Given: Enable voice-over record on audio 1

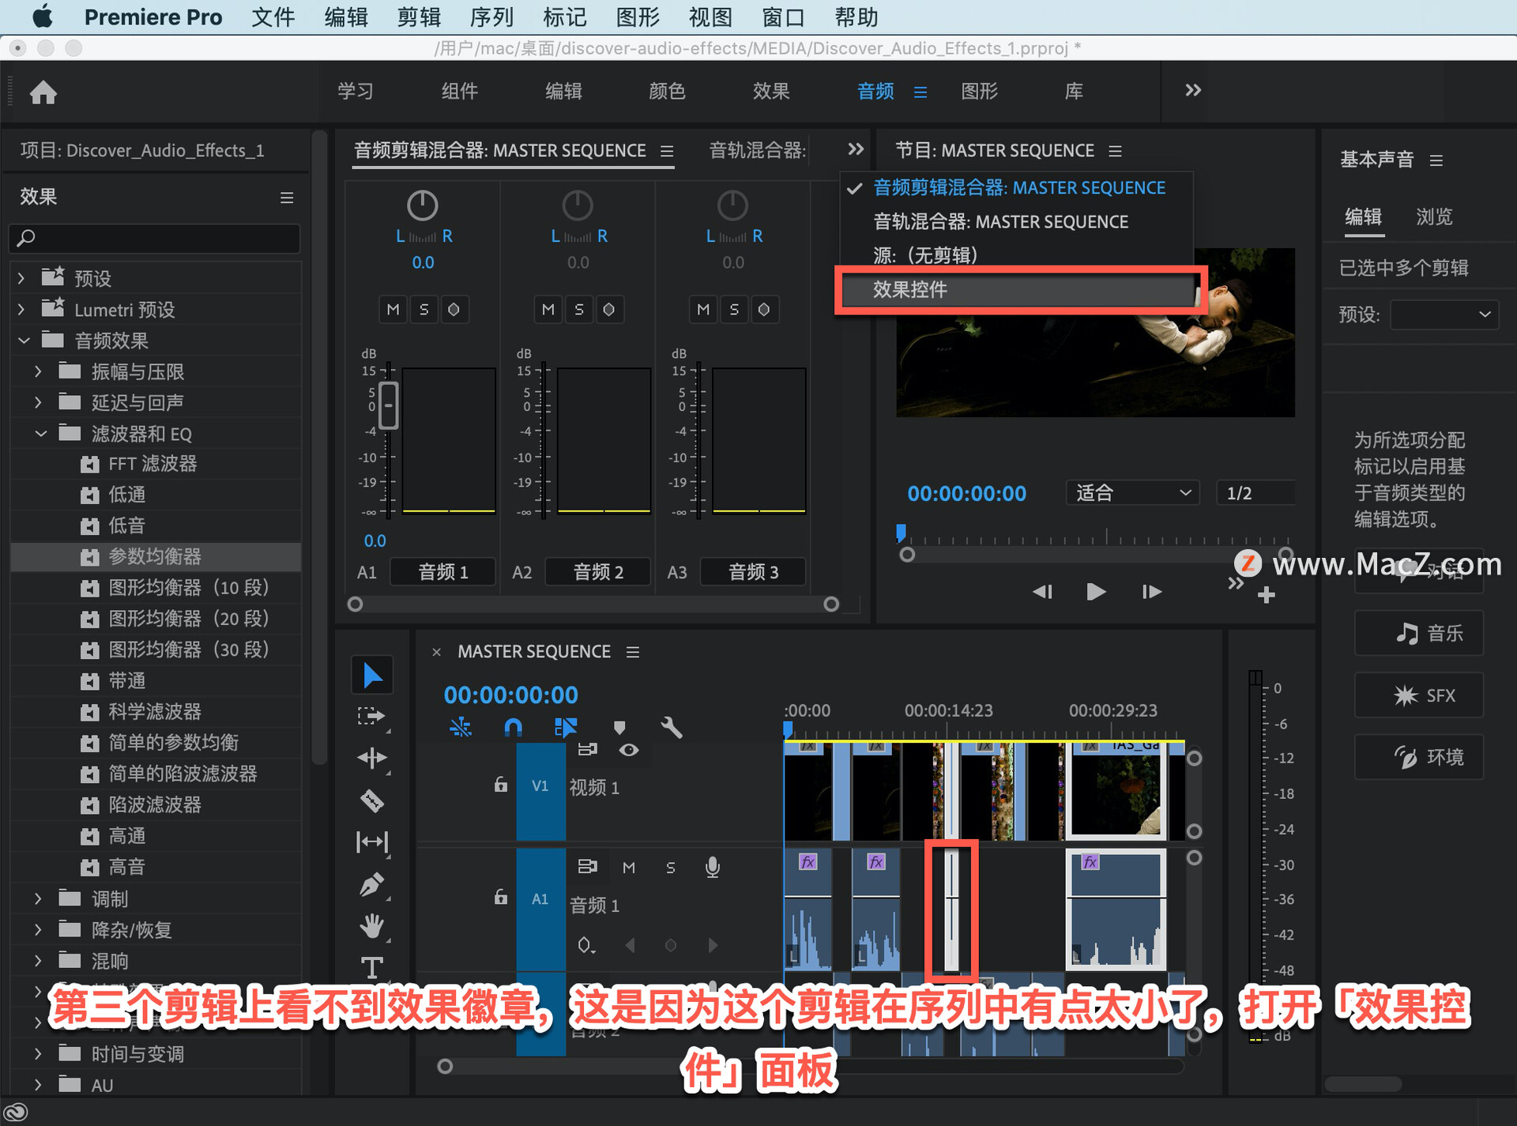Looking at the screenshot, I should (712, 867).
